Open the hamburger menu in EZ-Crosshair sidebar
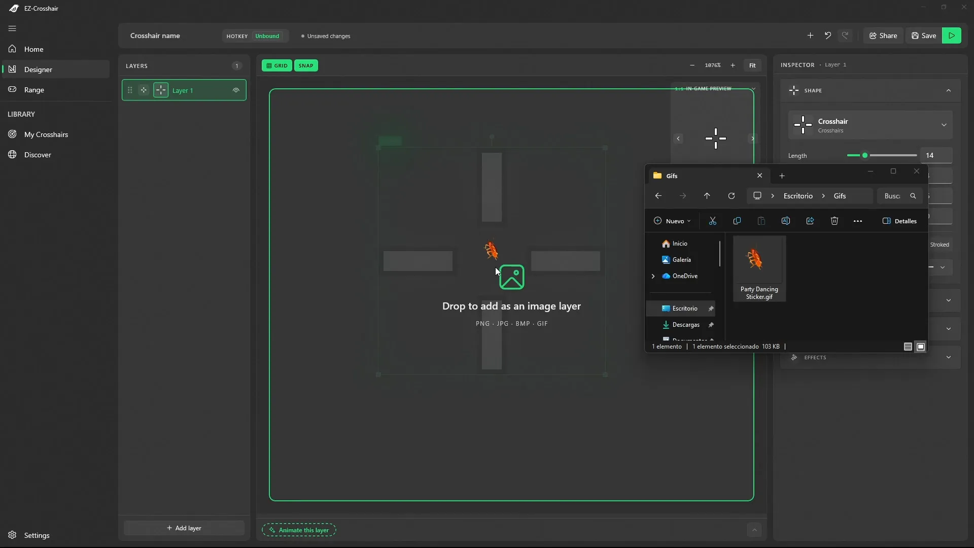 [12, 28]
